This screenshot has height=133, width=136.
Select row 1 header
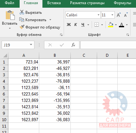pyautogui.click(x=4, y=62)
